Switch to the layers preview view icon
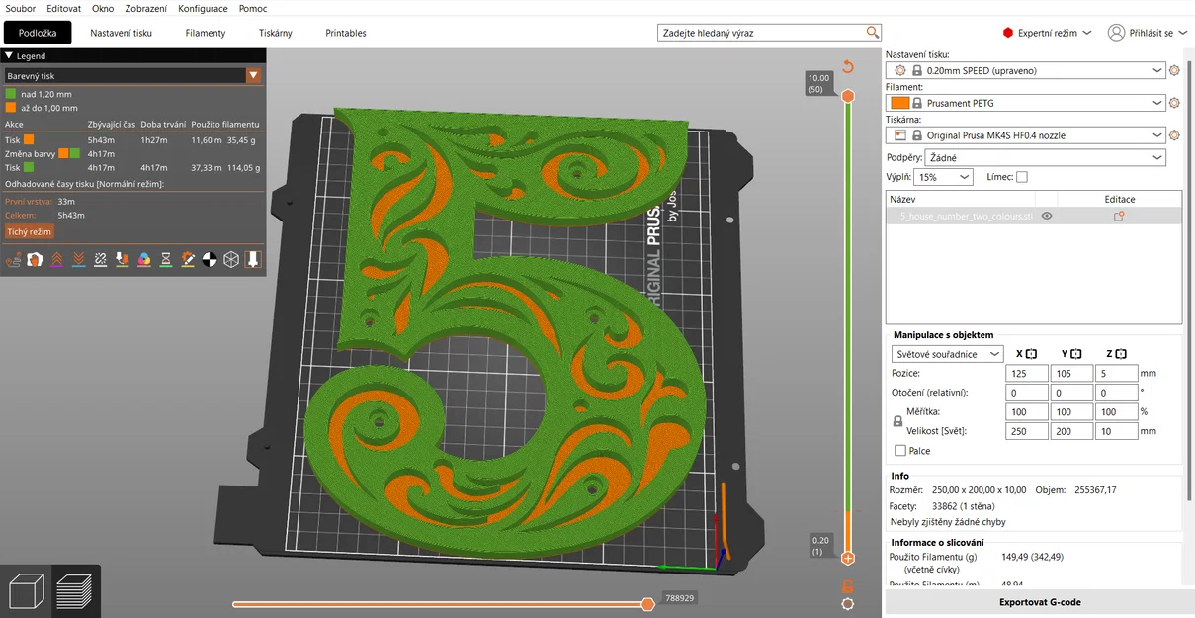 [75, 591]
